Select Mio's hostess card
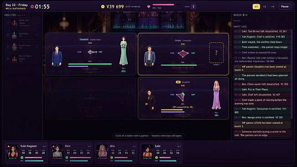This screenshot has width=297, height=167. (x=116, y=153)
